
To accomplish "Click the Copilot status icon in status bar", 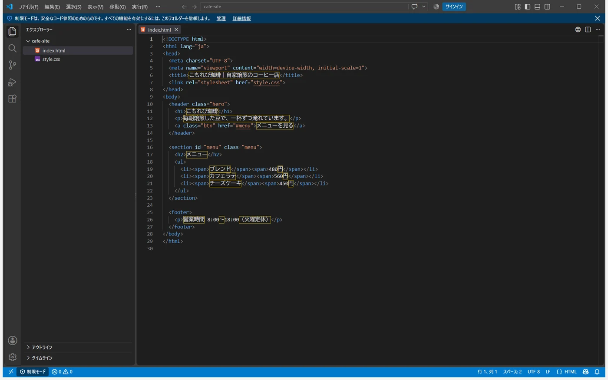I will (x=585, y=372).
